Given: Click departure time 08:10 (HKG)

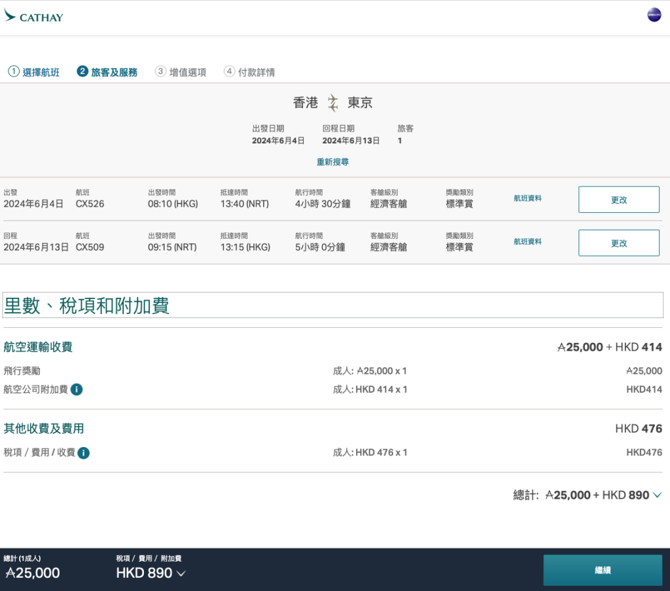Looking at the screenshot, I should (x=173, y=204).
